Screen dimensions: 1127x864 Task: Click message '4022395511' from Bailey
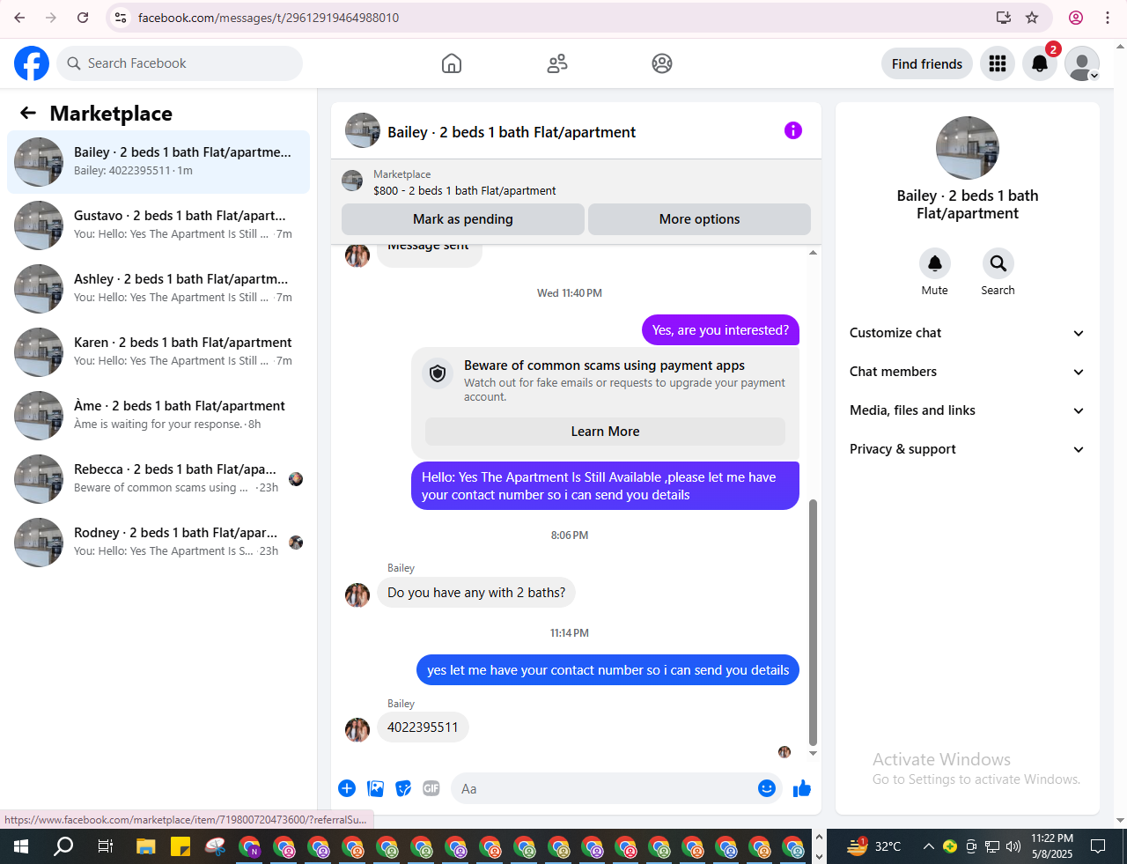click(x=423, y=727)
